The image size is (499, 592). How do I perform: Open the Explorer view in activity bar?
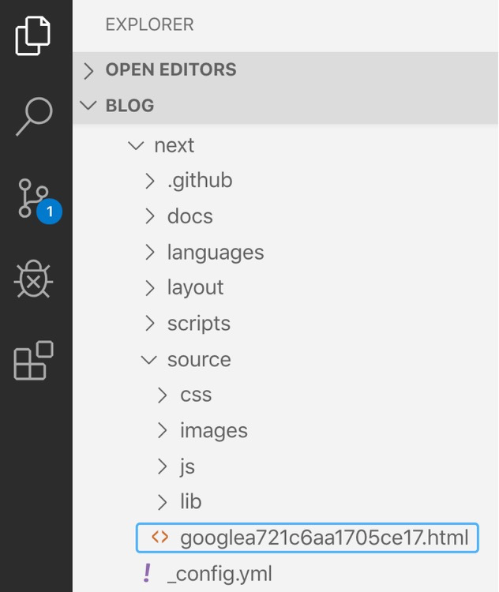(x=33, y=36)
